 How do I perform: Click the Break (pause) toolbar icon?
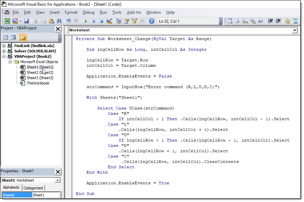[94, 21]
